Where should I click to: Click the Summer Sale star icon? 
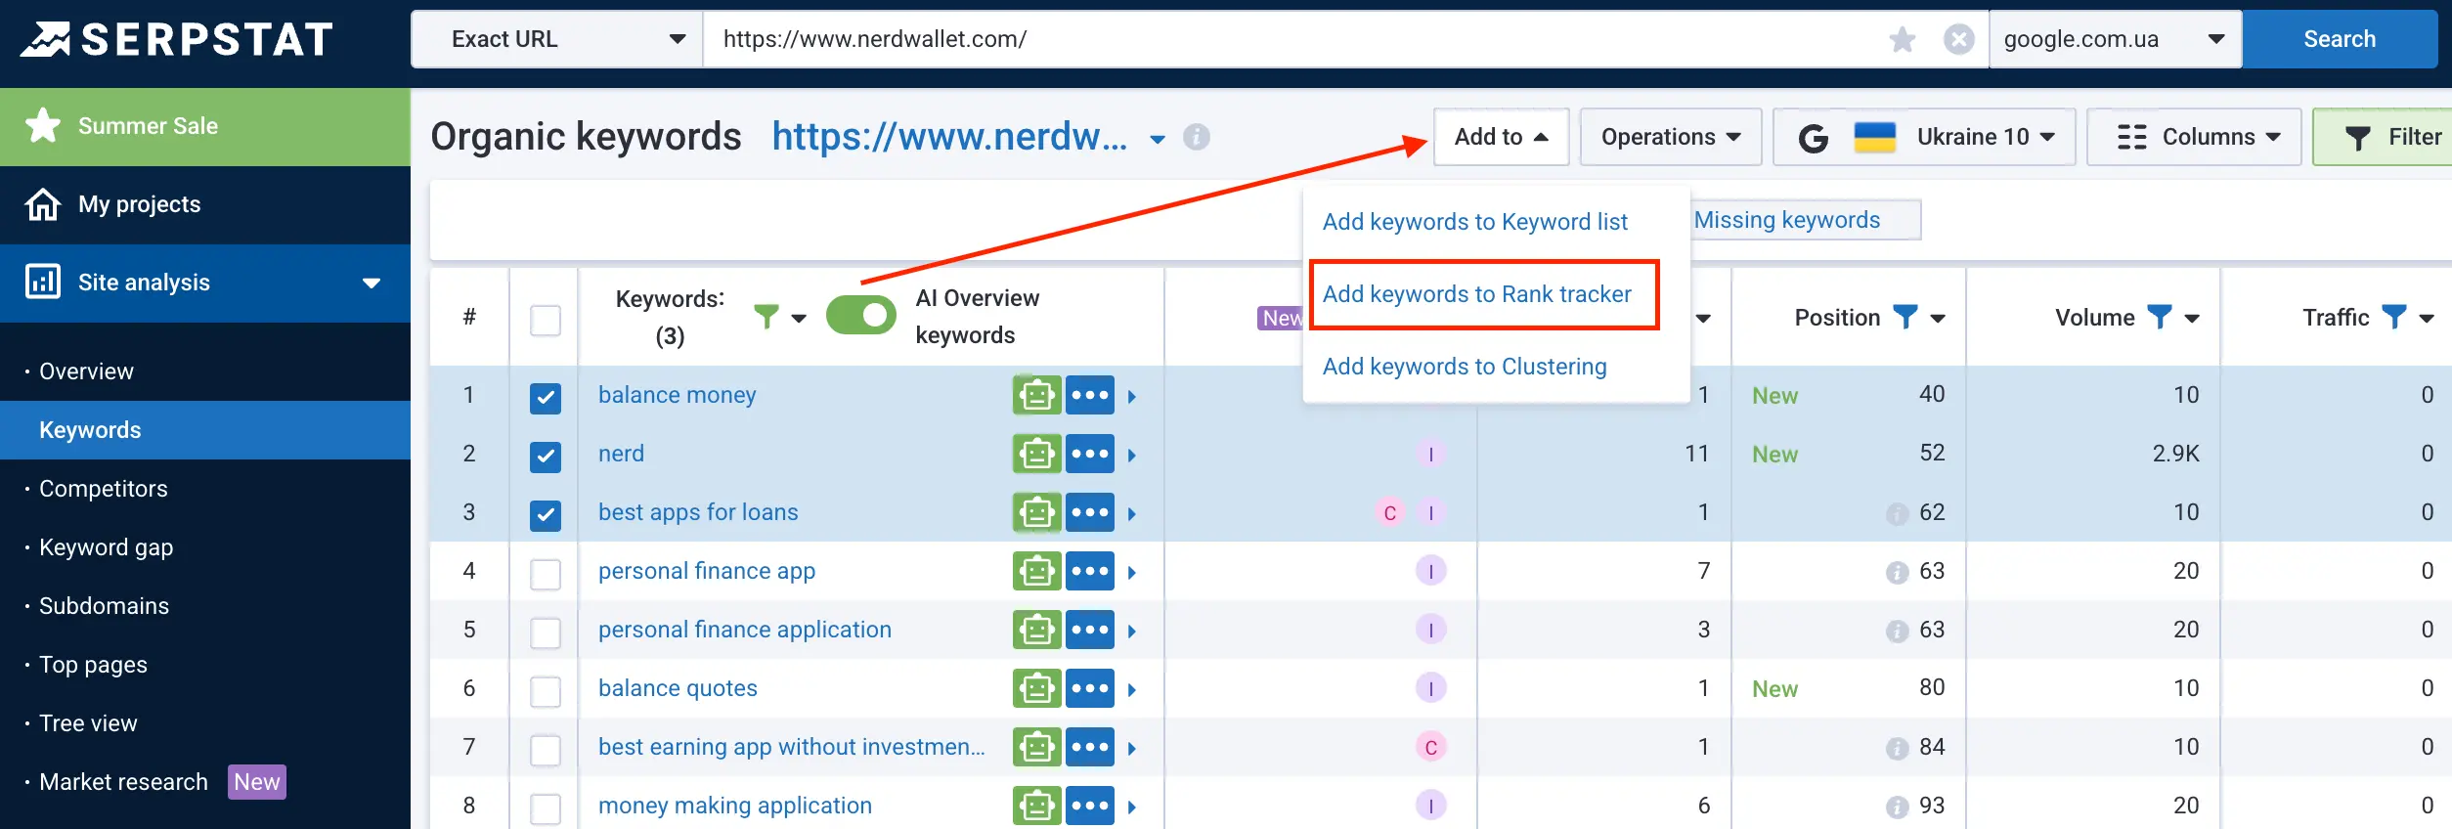[43, 126]
